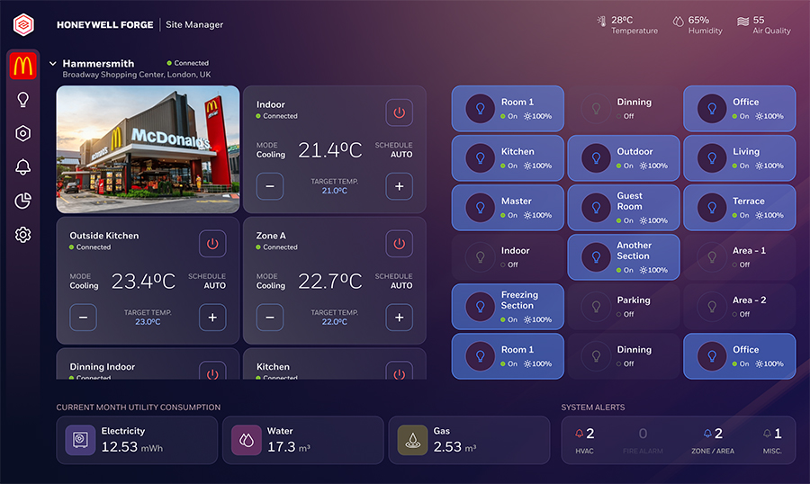Screen dimensions: 810x484
Task: Click the McDonald's site photo
Action: (148, 148)
